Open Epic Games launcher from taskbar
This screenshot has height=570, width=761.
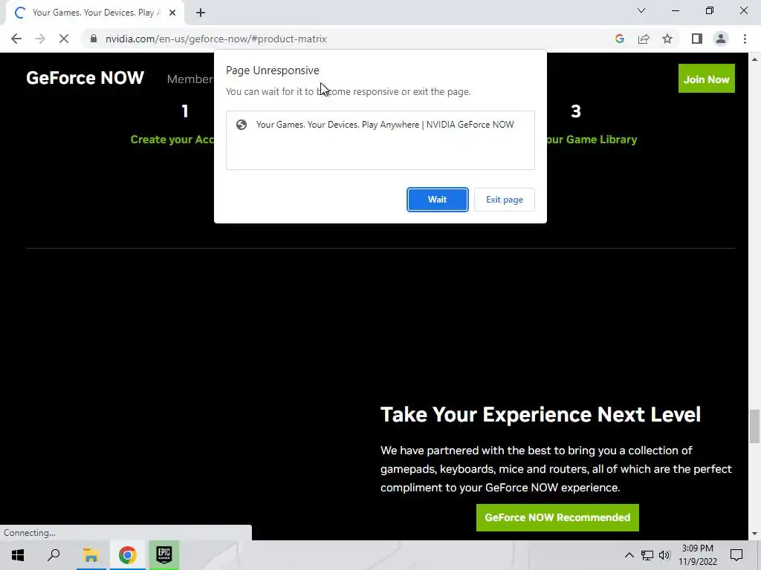164,555
